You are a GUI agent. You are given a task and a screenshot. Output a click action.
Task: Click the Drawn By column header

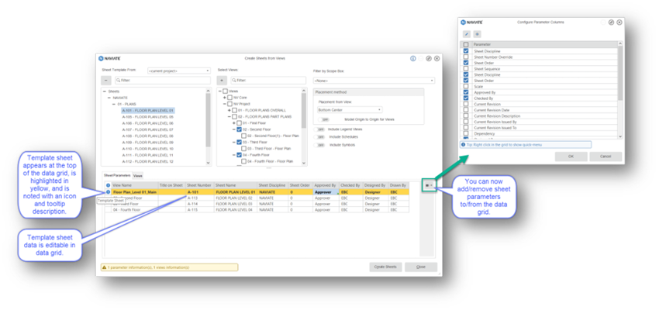click(x=399, y=185)
